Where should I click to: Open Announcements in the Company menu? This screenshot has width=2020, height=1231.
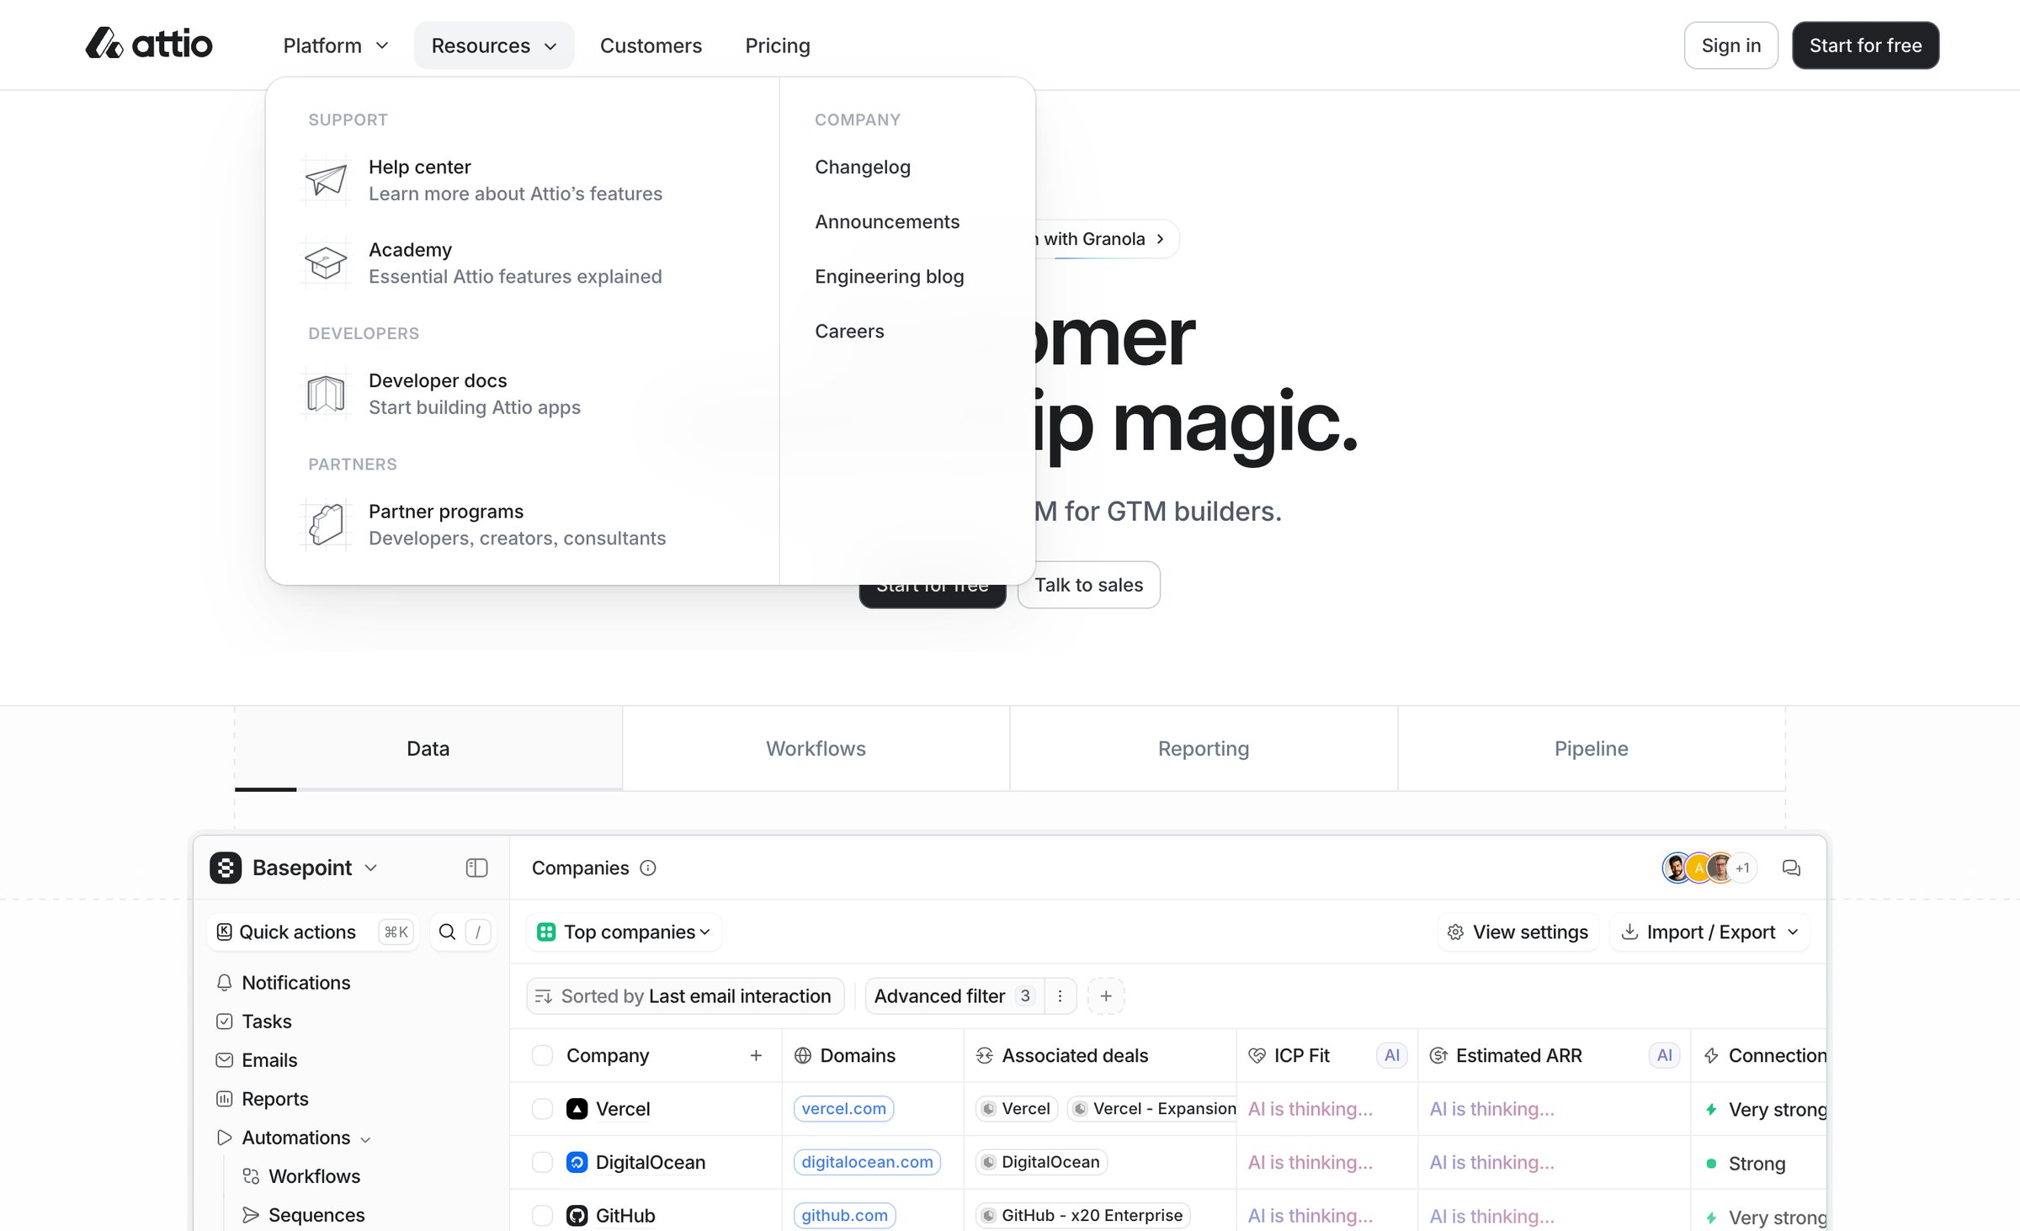pos(886,221)
